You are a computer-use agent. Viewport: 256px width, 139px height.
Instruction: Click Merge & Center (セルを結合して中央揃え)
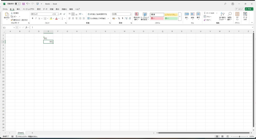[x=97, y=18]
